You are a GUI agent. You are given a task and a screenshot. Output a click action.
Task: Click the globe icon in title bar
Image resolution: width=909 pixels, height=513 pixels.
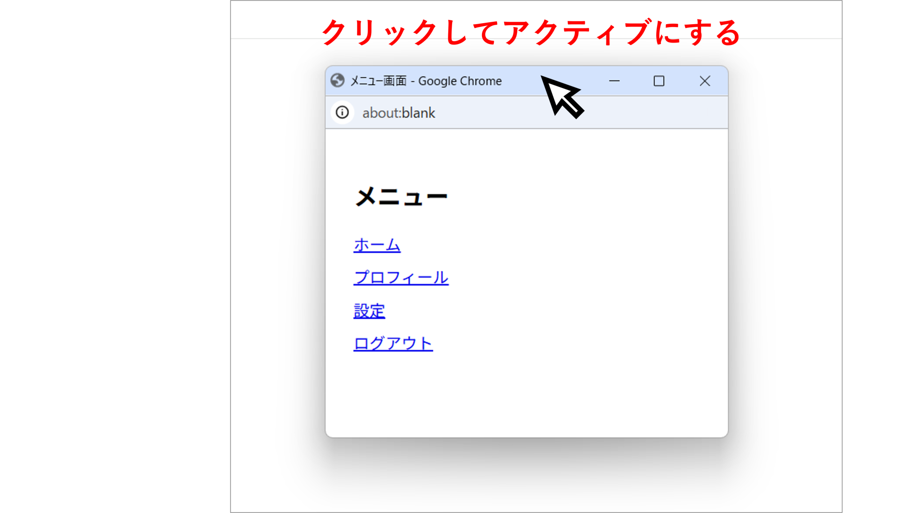point(338,81)
